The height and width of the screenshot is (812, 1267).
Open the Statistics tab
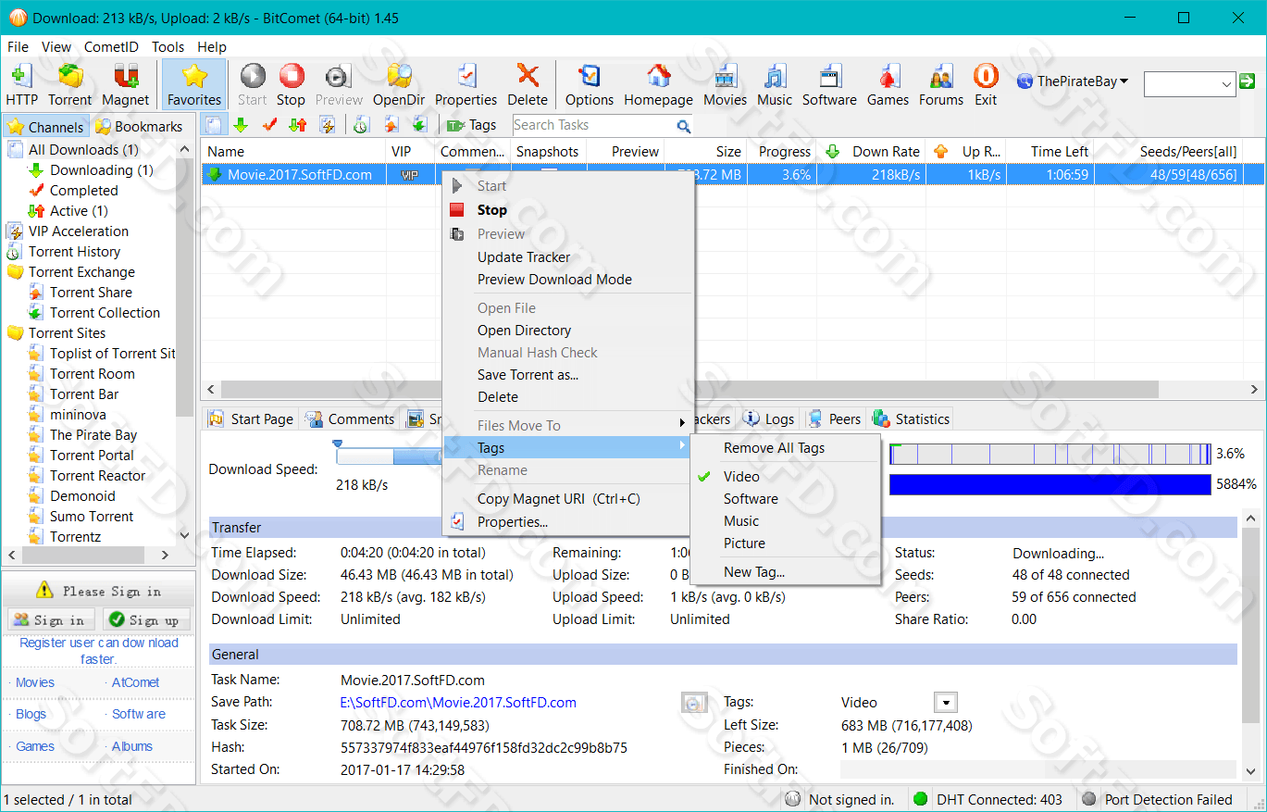[912, 419]
